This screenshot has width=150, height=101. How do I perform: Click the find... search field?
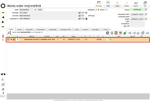3,96
